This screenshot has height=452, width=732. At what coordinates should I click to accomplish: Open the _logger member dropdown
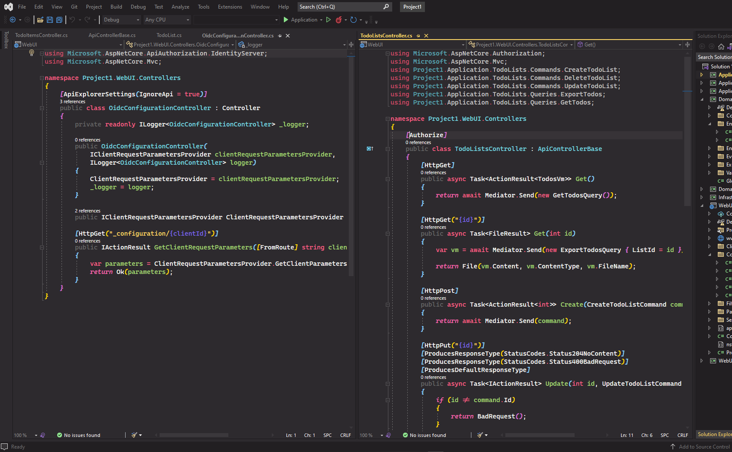click(292, 45)
